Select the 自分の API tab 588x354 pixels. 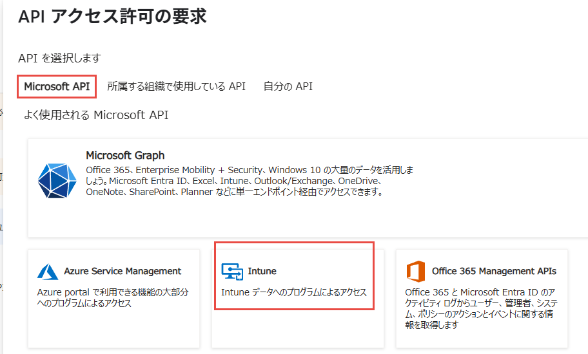click(288, 86)
